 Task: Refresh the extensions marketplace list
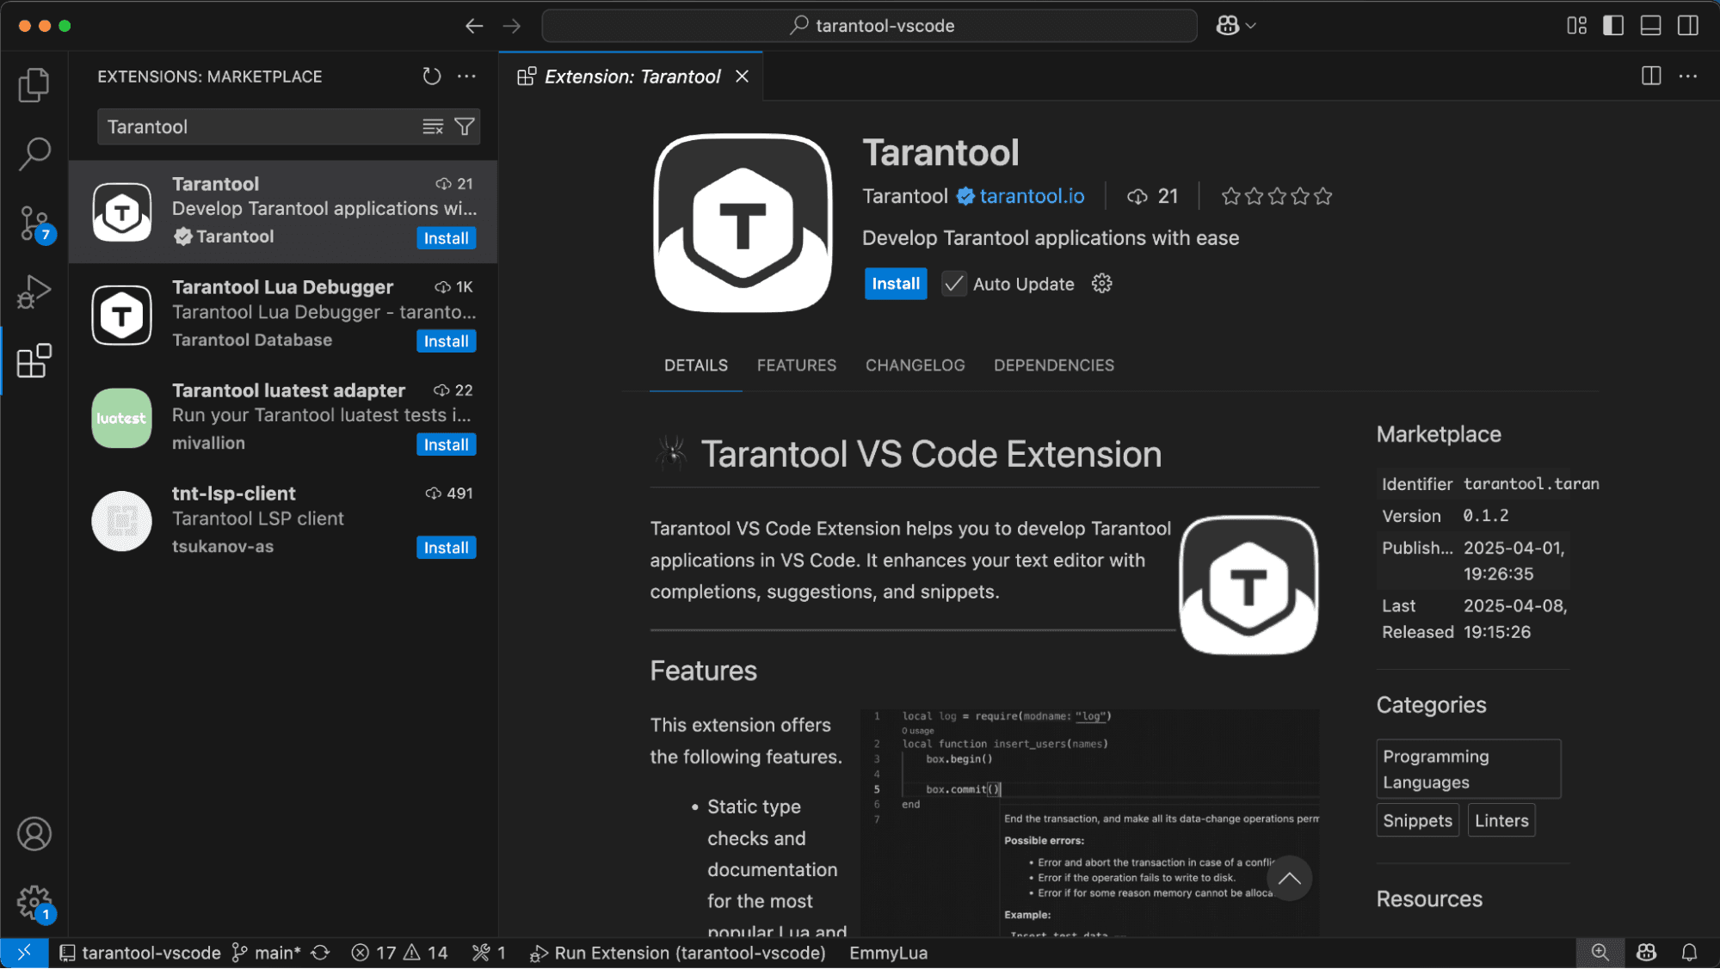click(x=431, y=77)
